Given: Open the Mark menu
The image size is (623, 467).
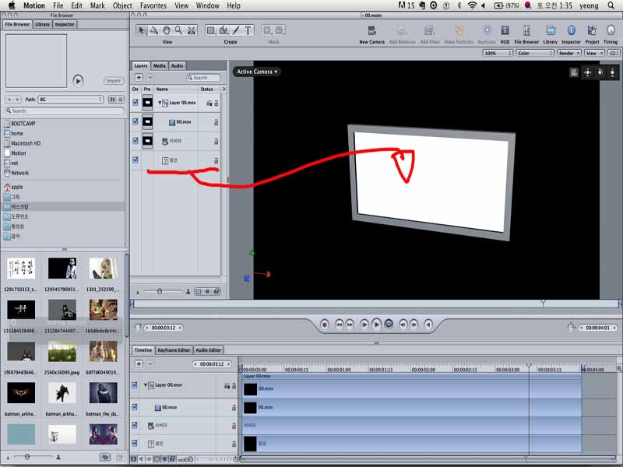Looking at the screenshot, I should [x=97, y=5].
